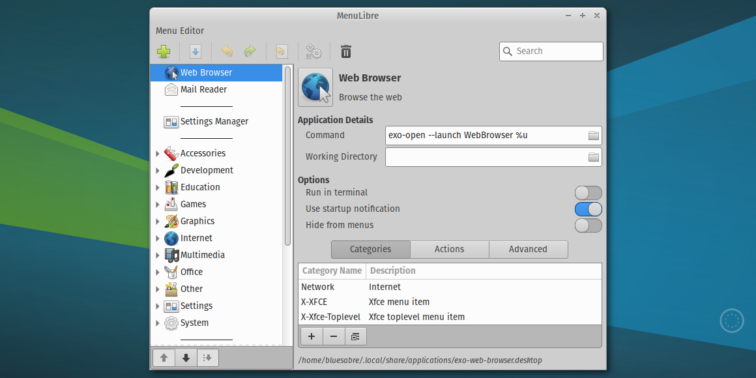The image size is (756, 378).
Task: Disable Use startup notification
Action: pyautogui.click(x=588, y=209)
